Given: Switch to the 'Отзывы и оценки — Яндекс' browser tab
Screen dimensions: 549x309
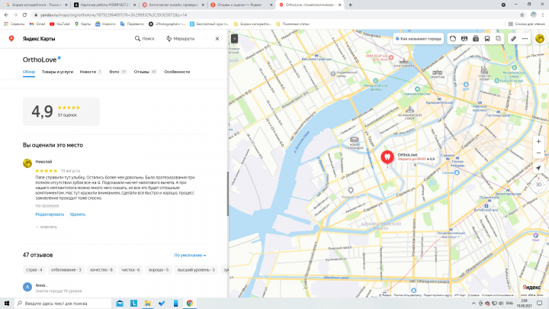Looking at the screenshot, I should pyautogui.click(x=241, y=5).
